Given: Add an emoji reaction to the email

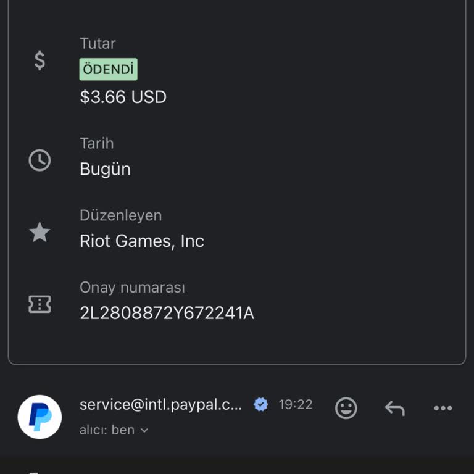Looking at the screenshot, I should tap(346, 408).
